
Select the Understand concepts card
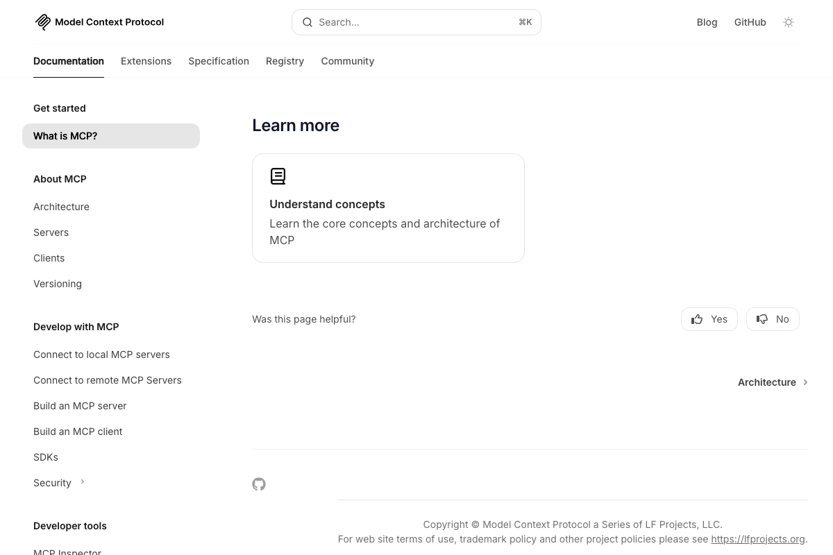click(x=388, y=208)
